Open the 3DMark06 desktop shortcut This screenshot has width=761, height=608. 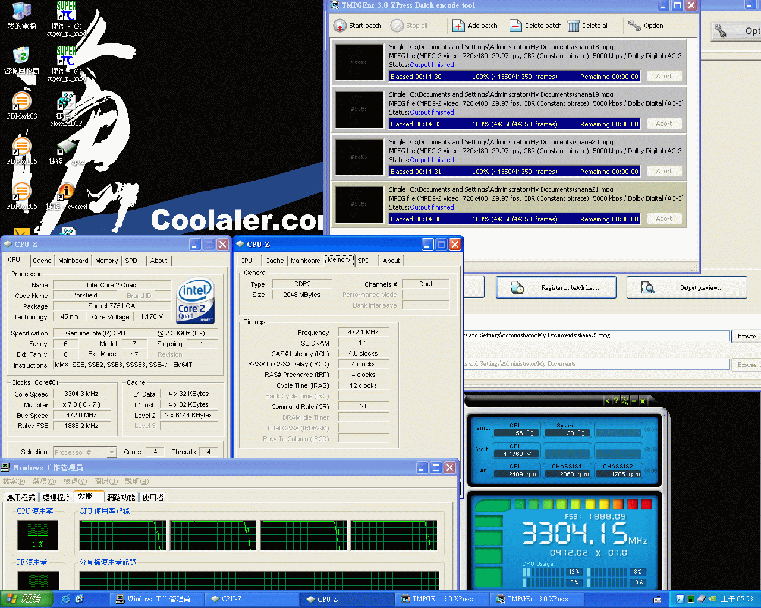[x=21, y=196]
